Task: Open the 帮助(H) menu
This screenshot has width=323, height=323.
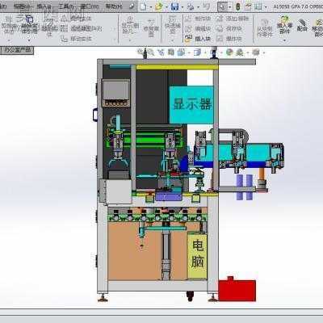Action: coord(114,6)
